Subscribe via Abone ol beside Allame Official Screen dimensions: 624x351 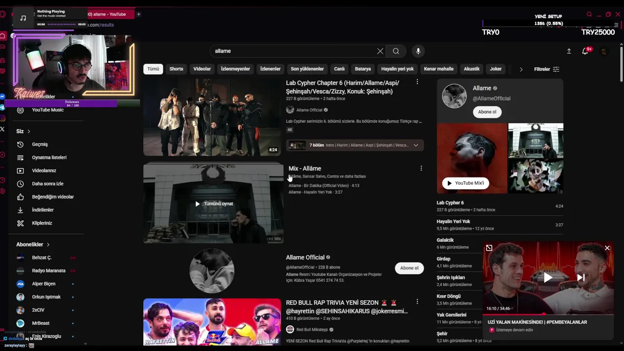point(409,268)
